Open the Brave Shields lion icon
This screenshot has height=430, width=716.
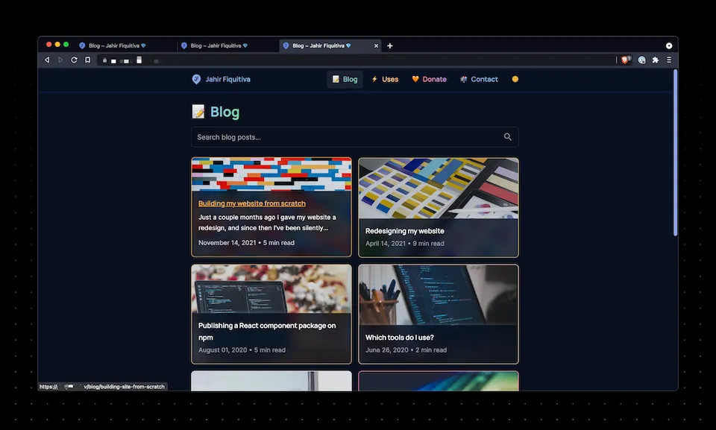click(624, 60)
